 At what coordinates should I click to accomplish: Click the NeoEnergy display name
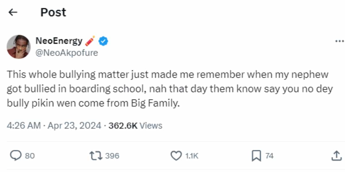click(x=59, y=41)
